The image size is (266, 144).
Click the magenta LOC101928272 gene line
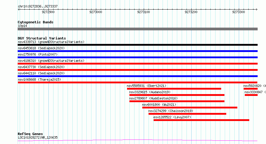point(137,140)
